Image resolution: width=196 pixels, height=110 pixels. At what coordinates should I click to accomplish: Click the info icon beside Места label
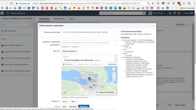tap(59, 51)
